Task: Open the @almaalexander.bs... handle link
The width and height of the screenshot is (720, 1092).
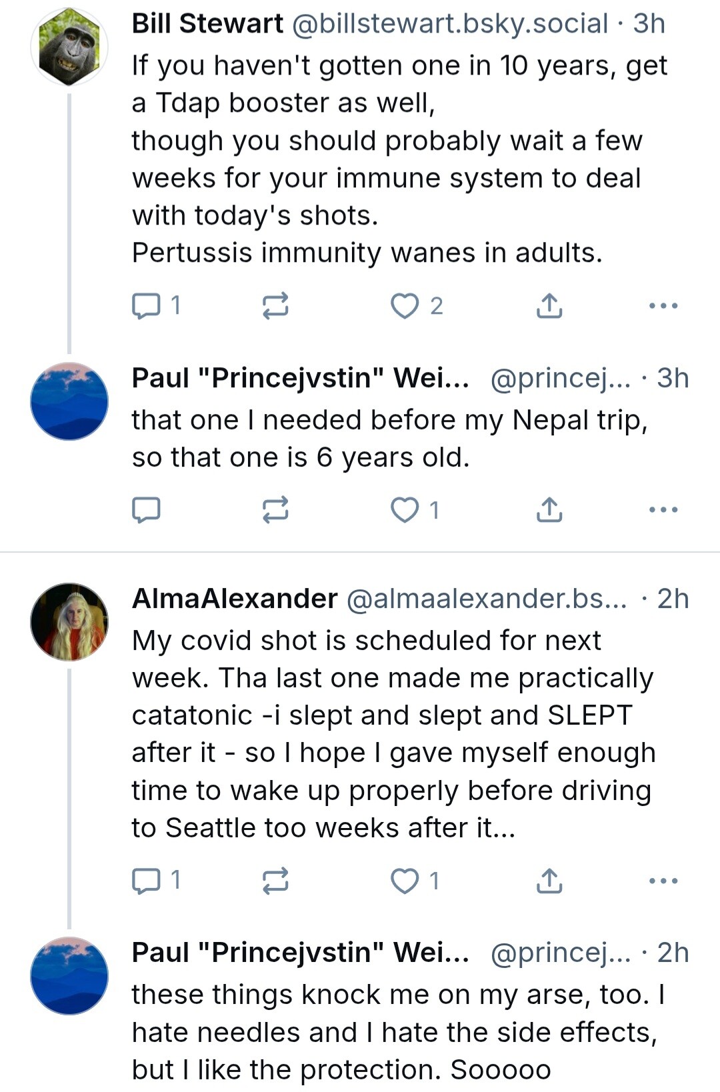Action: [x=487, y=599]
